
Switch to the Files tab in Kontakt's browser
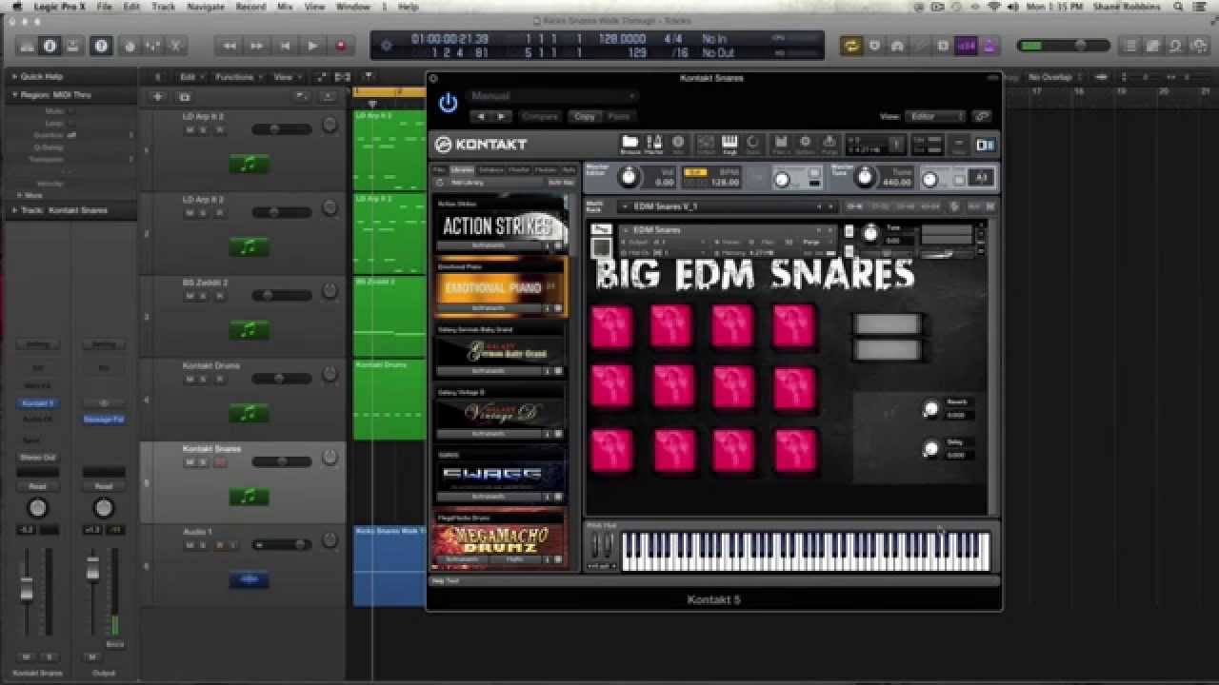[x=440, y=169]
